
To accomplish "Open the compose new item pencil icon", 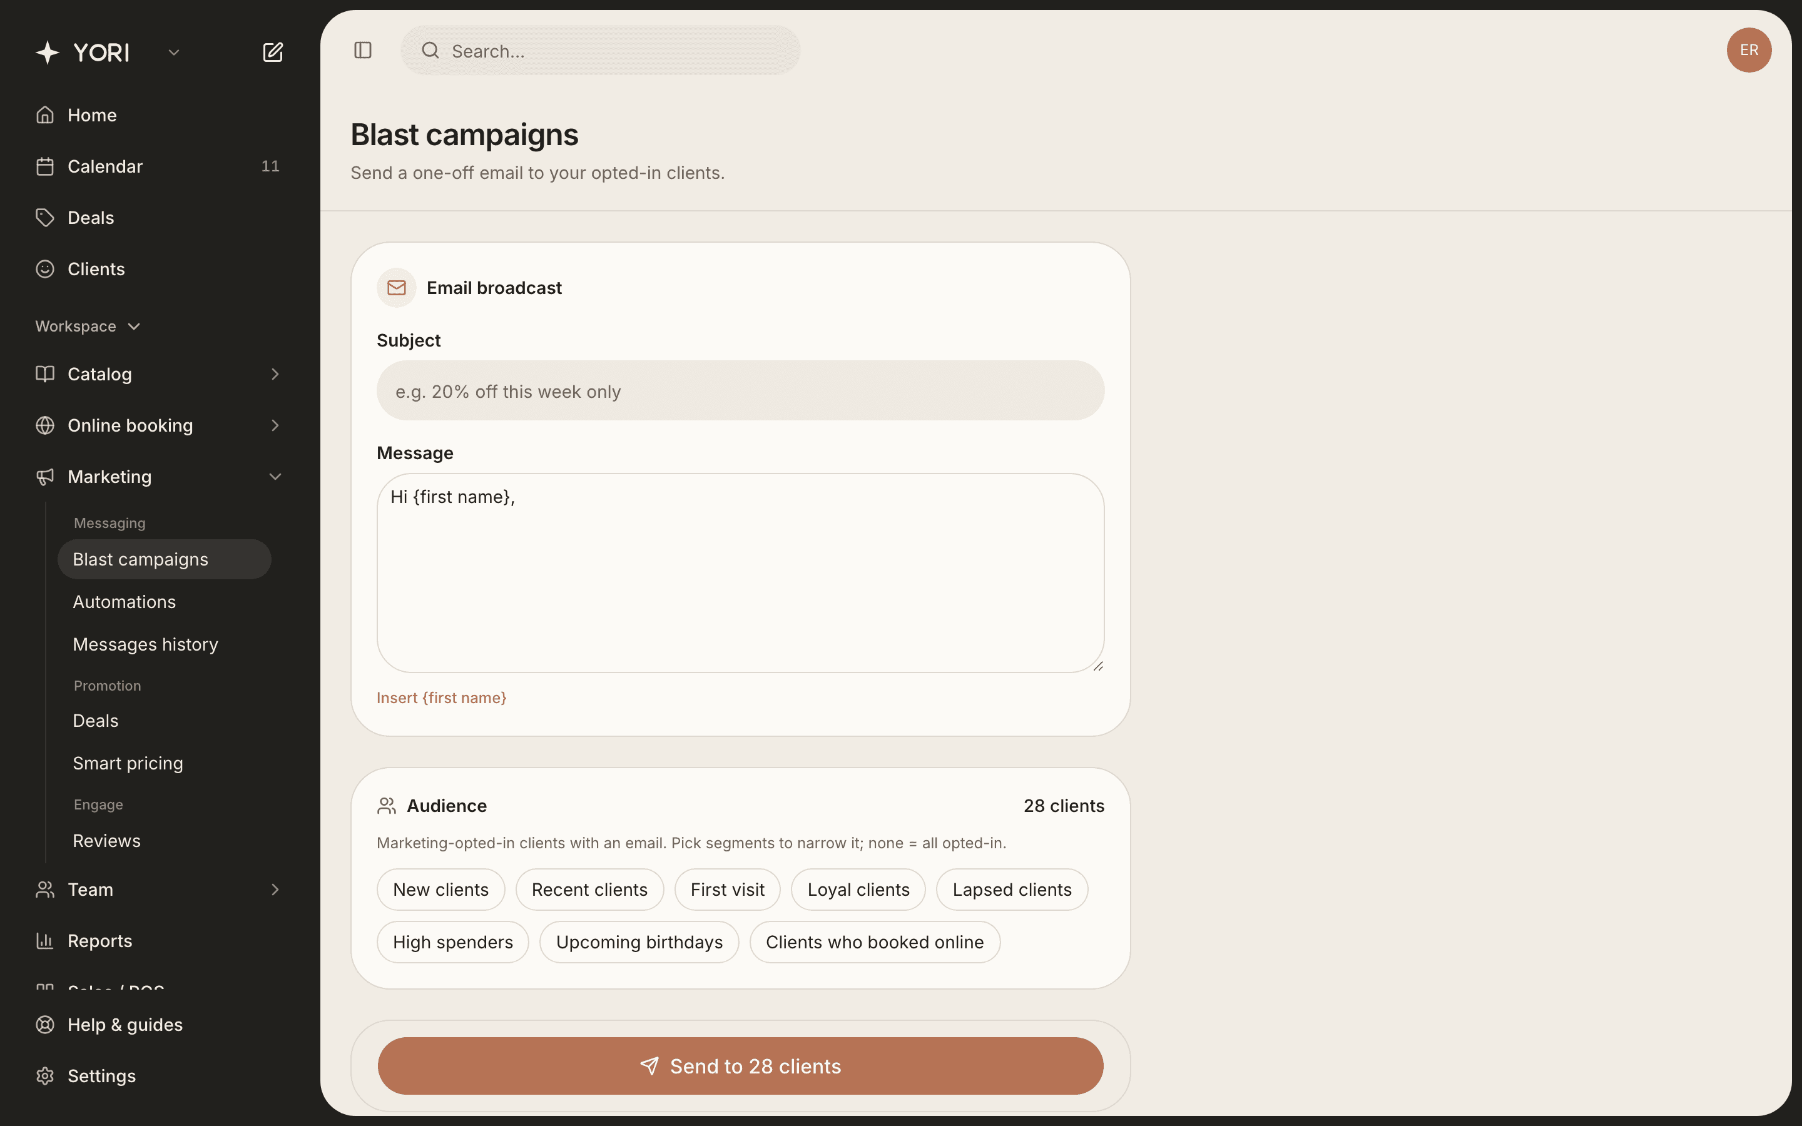I will click(273, 52).
